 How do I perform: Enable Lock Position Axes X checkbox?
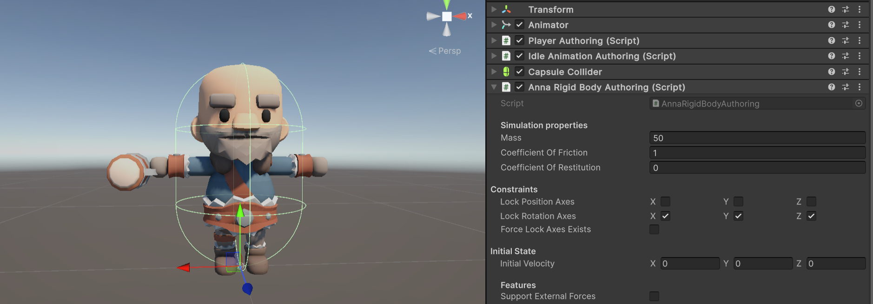tap(665, 201)
